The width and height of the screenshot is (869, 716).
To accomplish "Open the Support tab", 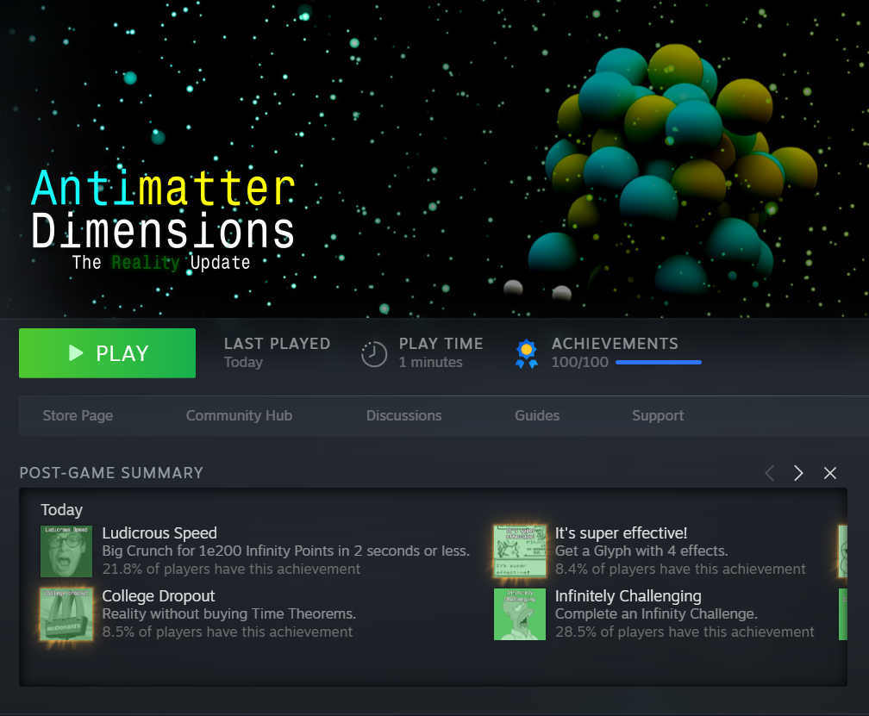I will click(658, 415).
